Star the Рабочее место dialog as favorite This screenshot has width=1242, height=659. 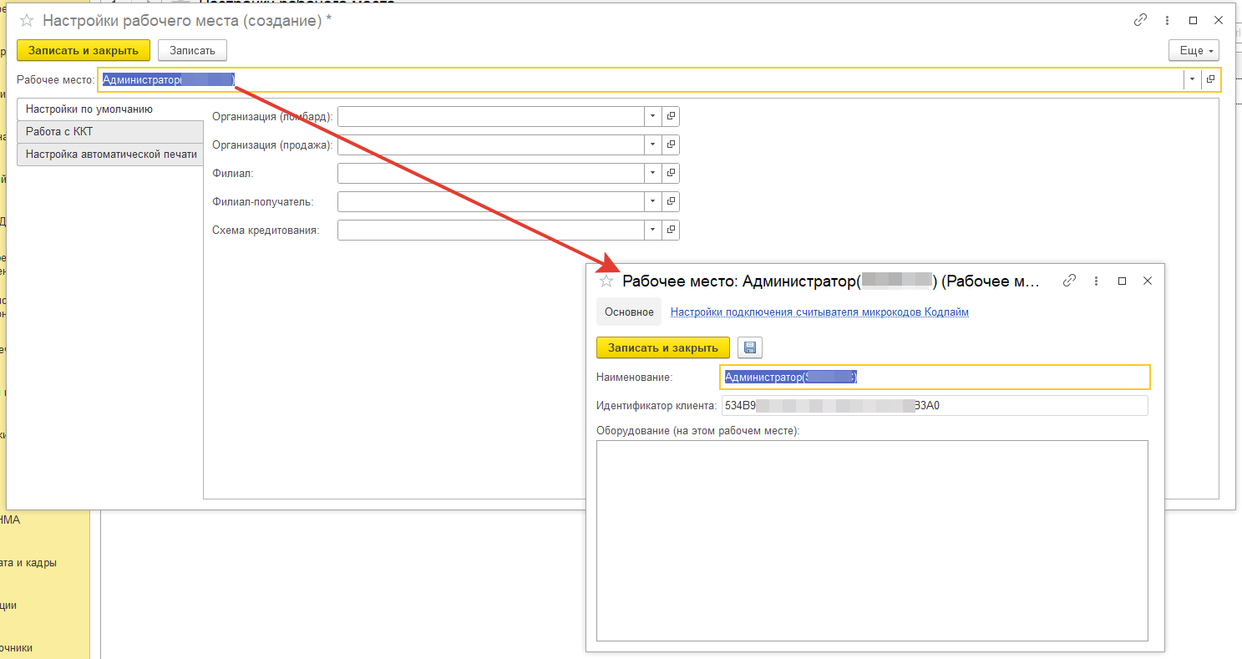[x=607, y=281]
